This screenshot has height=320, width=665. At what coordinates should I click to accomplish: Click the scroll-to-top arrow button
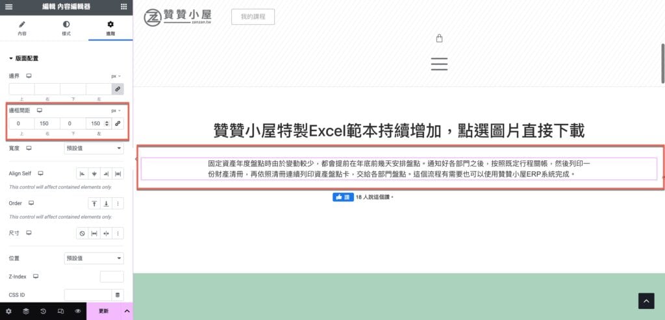point(646,301)
